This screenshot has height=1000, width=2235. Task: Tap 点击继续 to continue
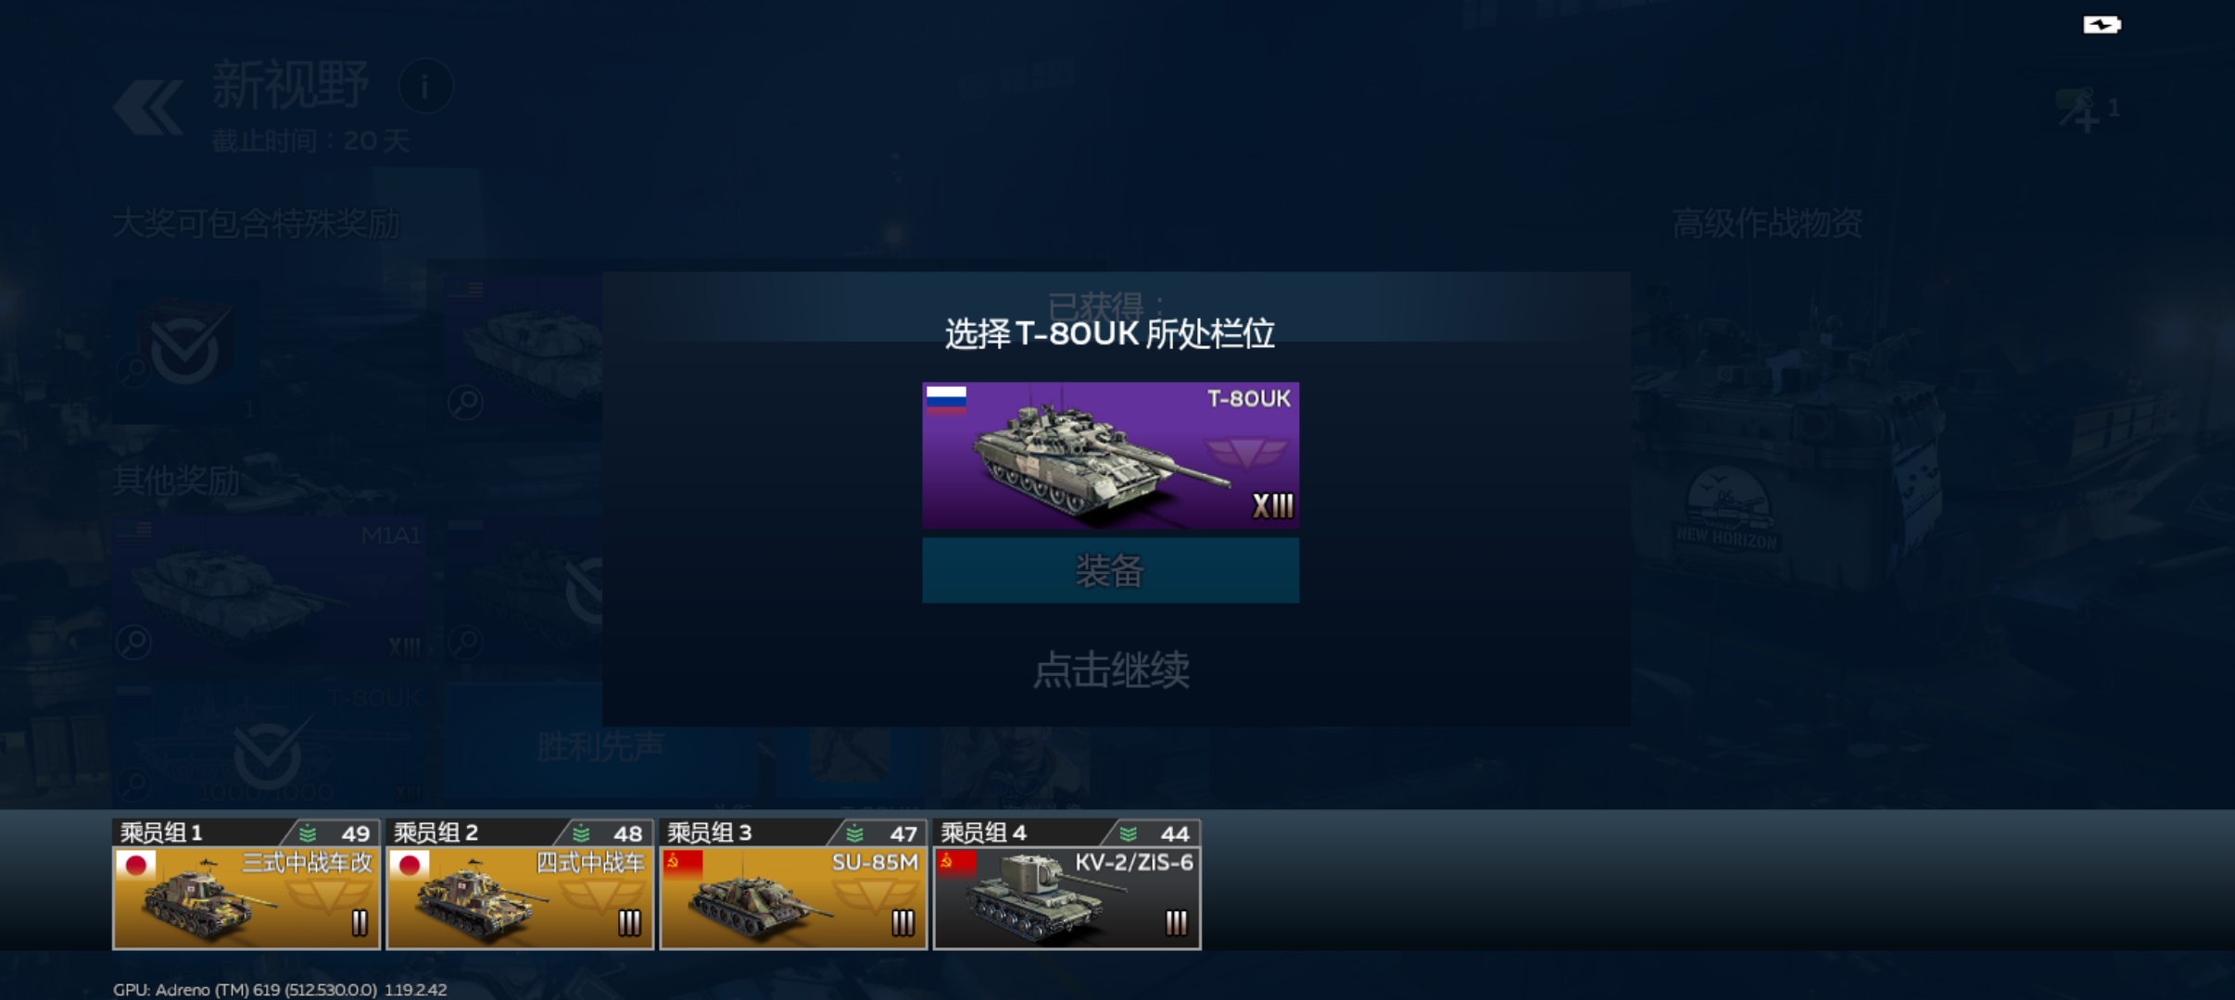point(1111,669)
